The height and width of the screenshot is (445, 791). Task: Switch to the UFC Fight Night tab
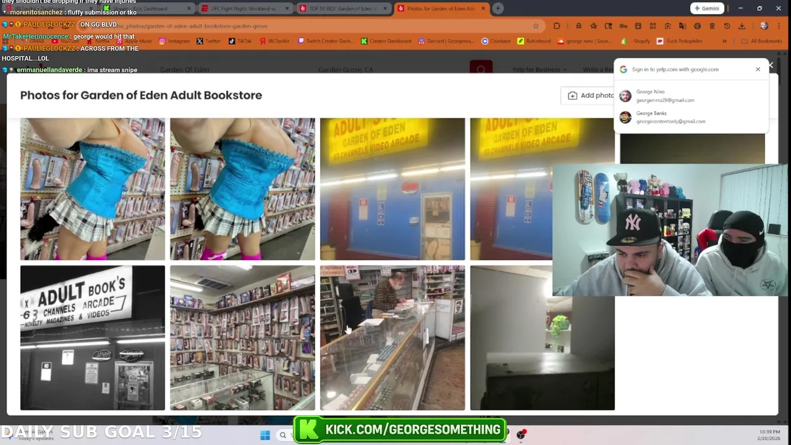coord(246,9)
